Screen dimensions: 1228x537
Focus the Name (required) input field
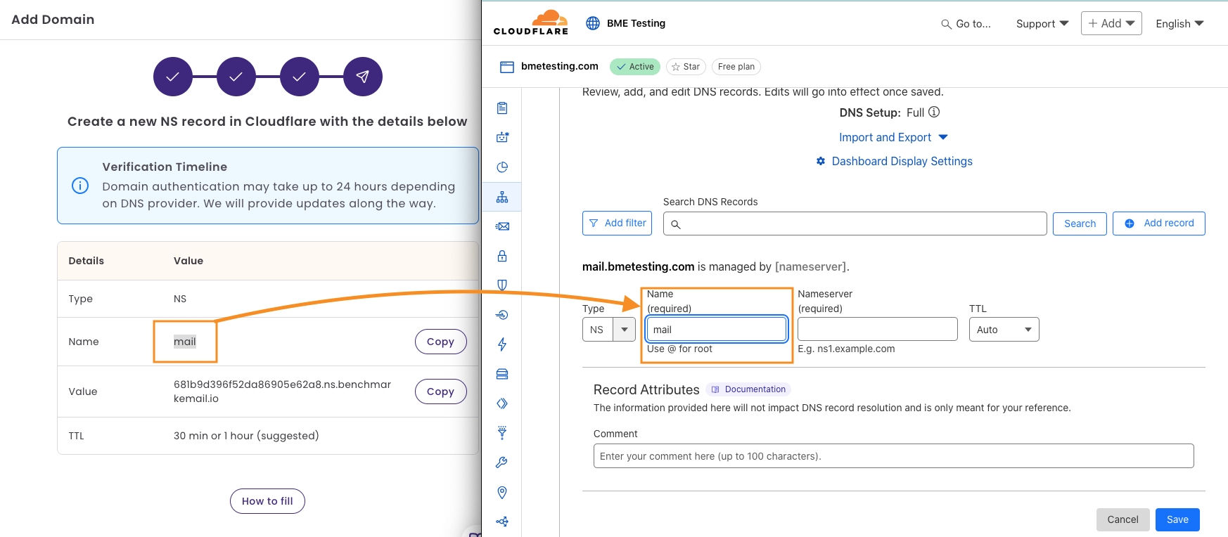[x=717, y=329]
